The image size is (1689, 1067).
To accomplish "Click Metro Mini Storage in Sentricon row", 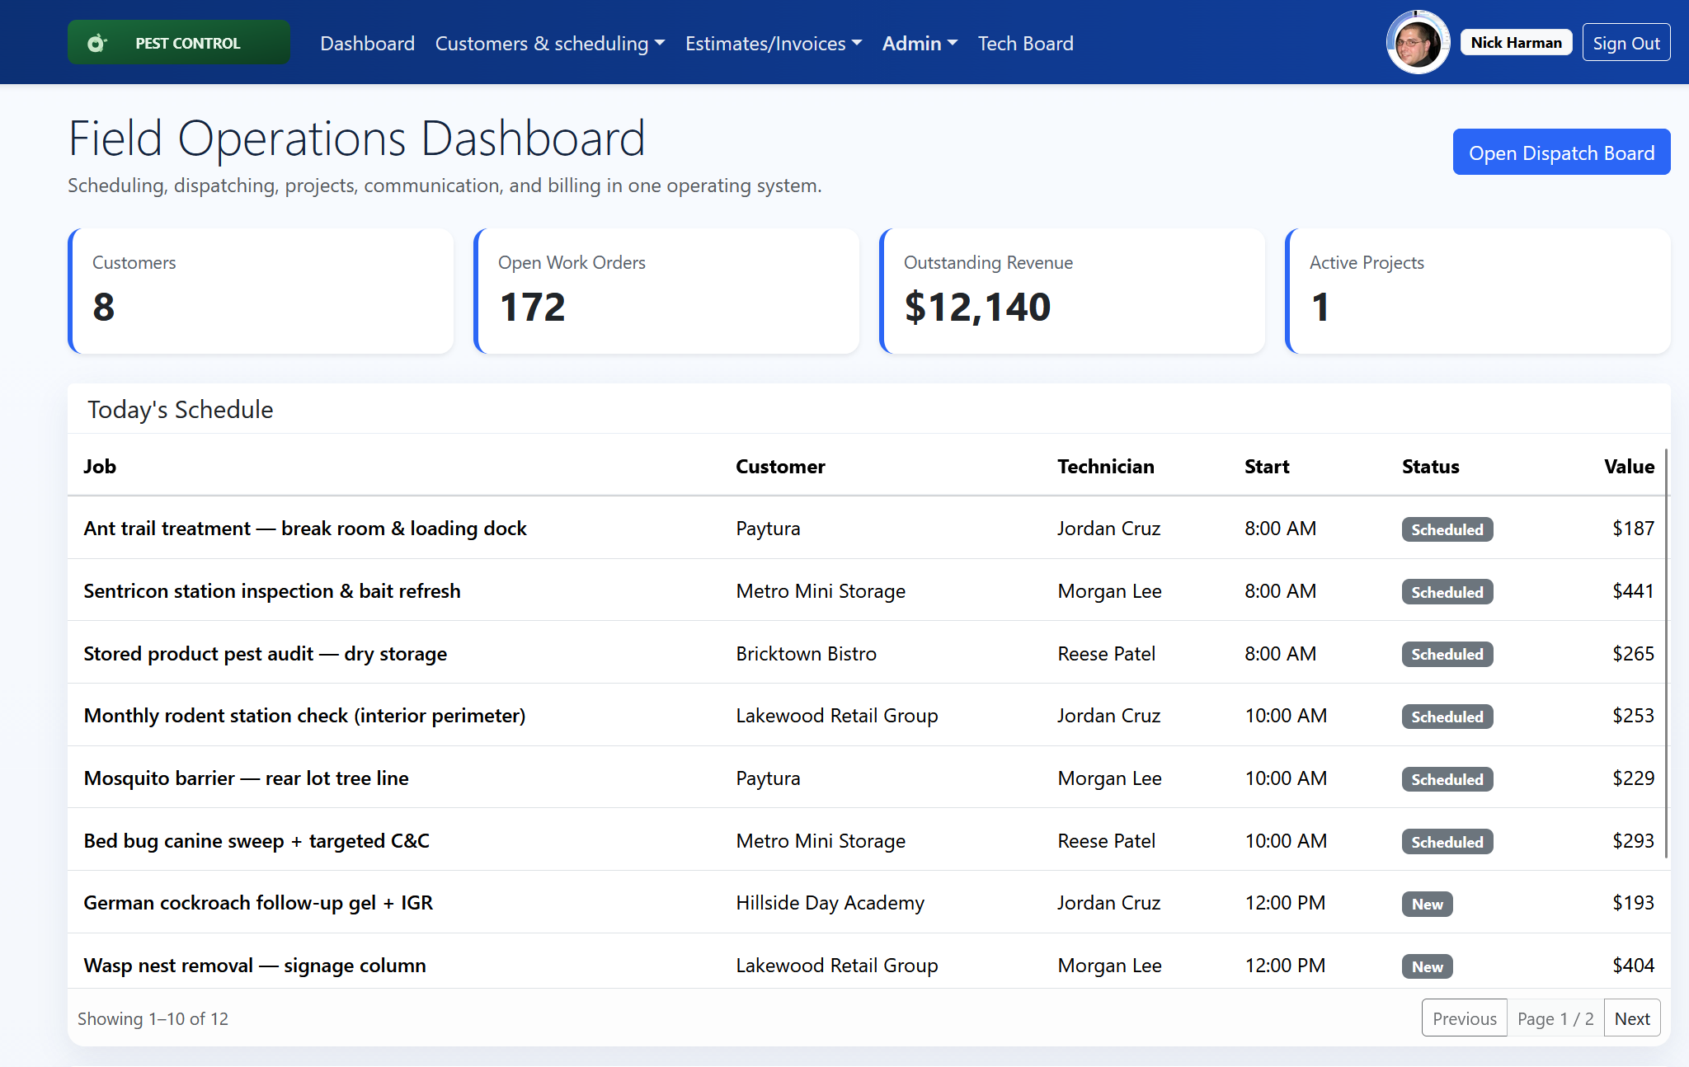I will coord(821,590).
